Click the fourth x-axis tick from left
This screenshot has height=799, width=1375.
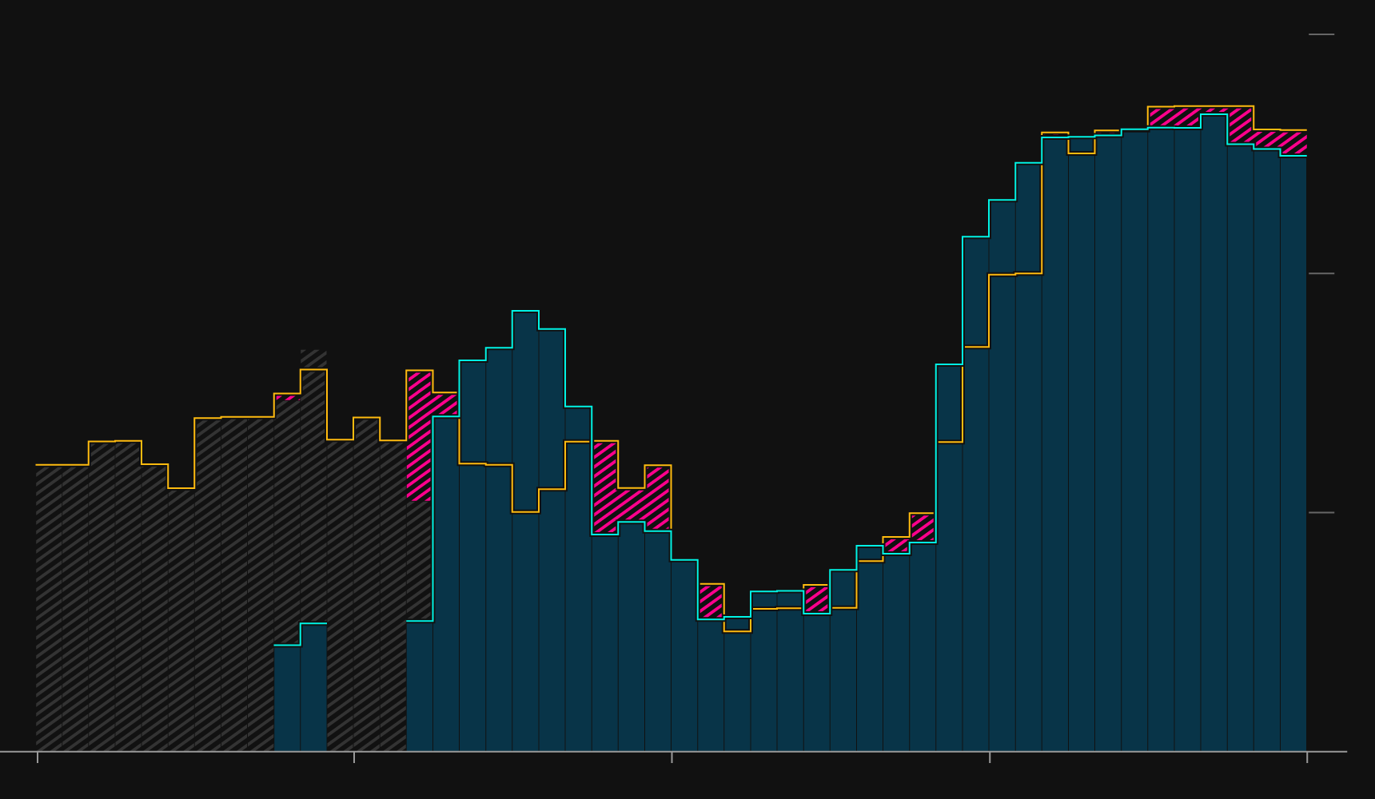990,757
